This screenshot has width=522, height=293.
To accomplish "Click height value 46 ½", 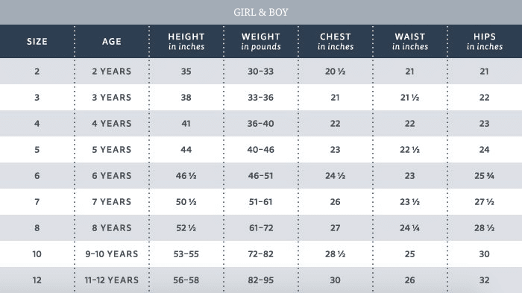I will (x=186, y=176).
